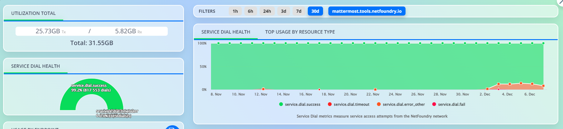Click the 22. Nov error_other data marker
The width and height of the screenshot is (563, 129).
pyautogui.click(x=375, y=90)
